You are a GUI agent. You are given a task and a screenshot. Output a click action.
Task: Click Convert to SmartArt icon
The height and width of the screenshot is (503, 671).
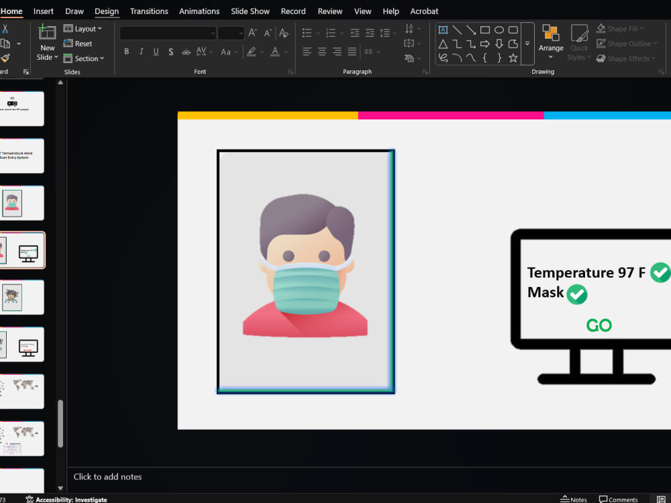[409, 58]
